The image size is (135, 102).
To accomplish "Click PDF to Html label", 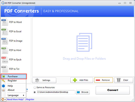I will (x=15, y=50).
